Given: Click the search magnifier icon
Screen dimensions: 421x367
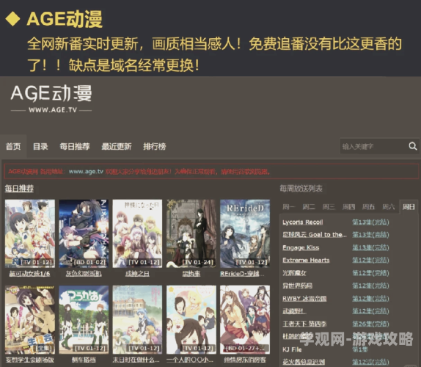Looking at the screenshot, I should 413,146.
